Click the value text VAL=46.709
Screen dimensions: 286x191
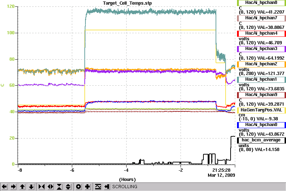(270, 43)
